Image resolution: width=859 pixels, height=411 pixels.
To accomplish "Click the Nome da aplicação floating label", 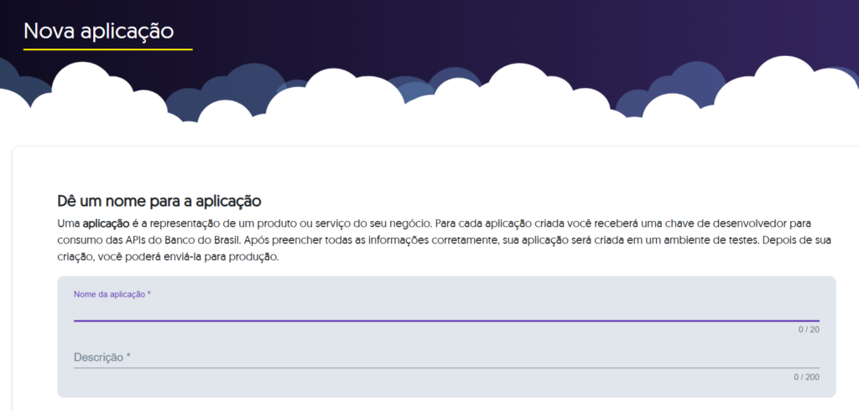I will tap(112, 295).
